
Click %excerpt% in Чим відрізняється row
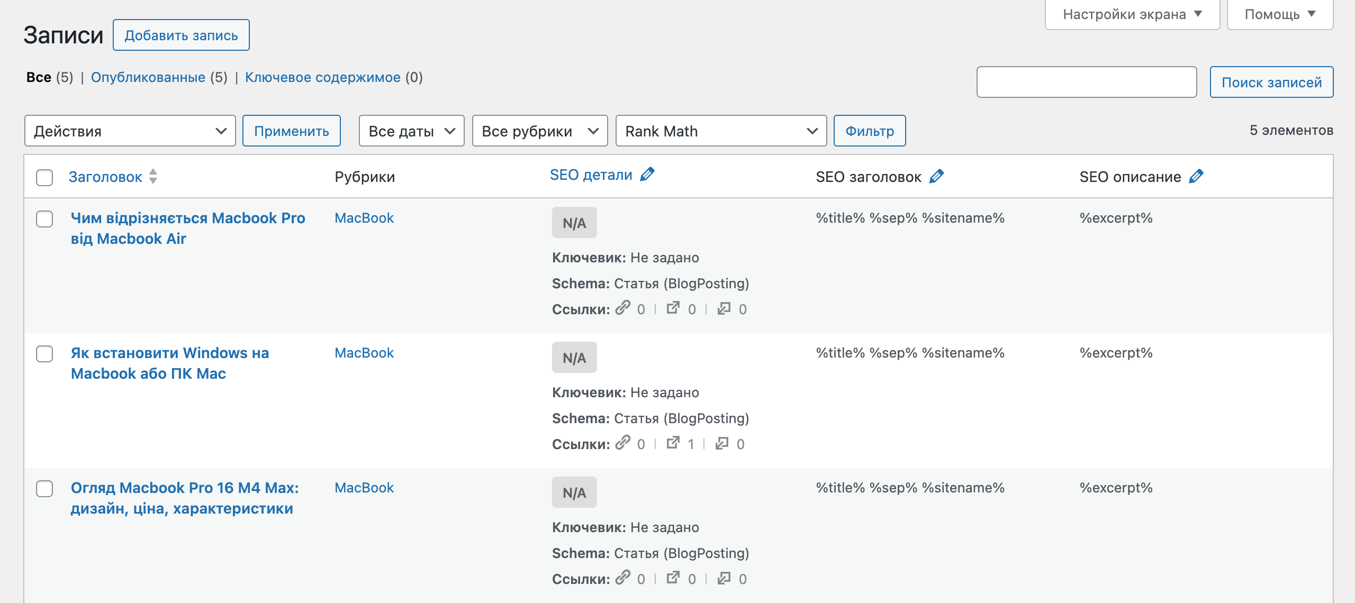click(x=1116, y=218)
